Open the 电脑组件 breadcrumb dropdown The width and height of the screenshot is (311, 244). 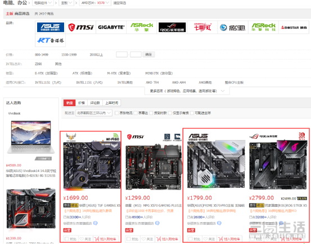[x=43, y=3]
